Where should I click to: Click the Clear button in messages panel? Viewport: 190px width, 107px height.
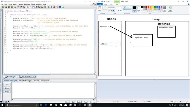click(7, 88)
